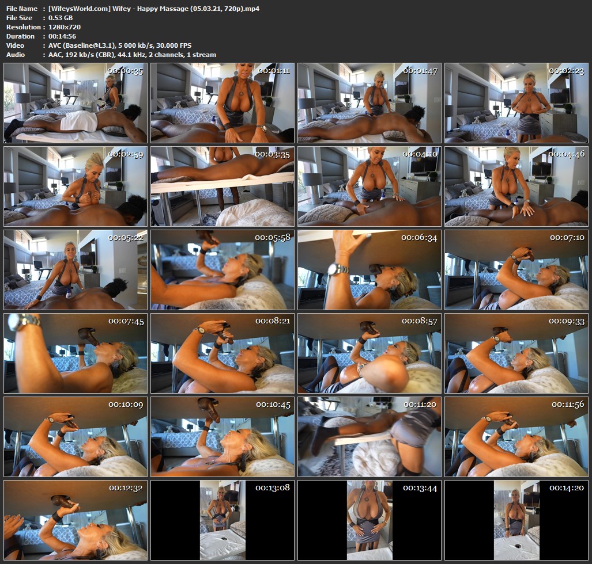The height and width of the screenshot is (564, 592).
Task: Open the vertical frame stamped 00:14:20
Action: click(x=516, y=520)
